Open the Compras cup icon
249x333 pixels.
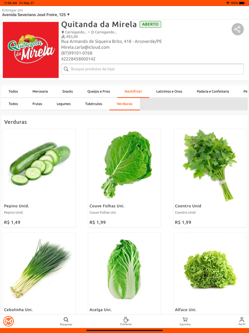(x=126, y=319)
